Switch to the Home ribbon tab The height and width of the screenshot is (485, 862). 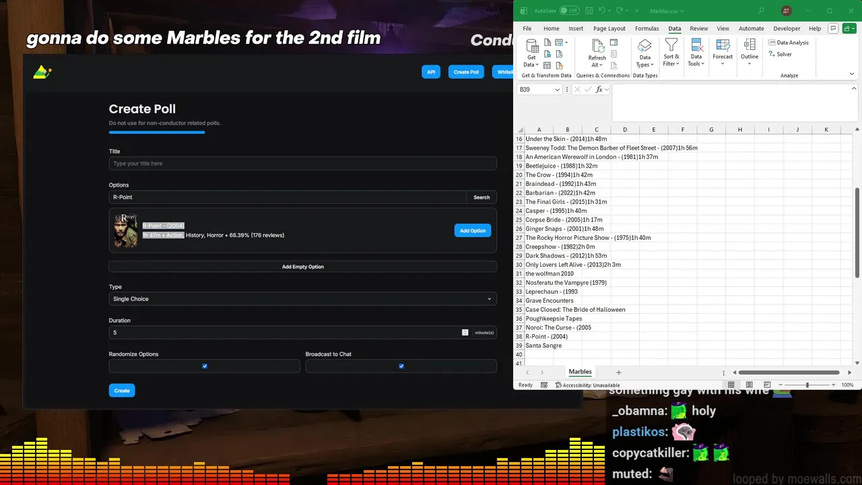click(551, 28)
